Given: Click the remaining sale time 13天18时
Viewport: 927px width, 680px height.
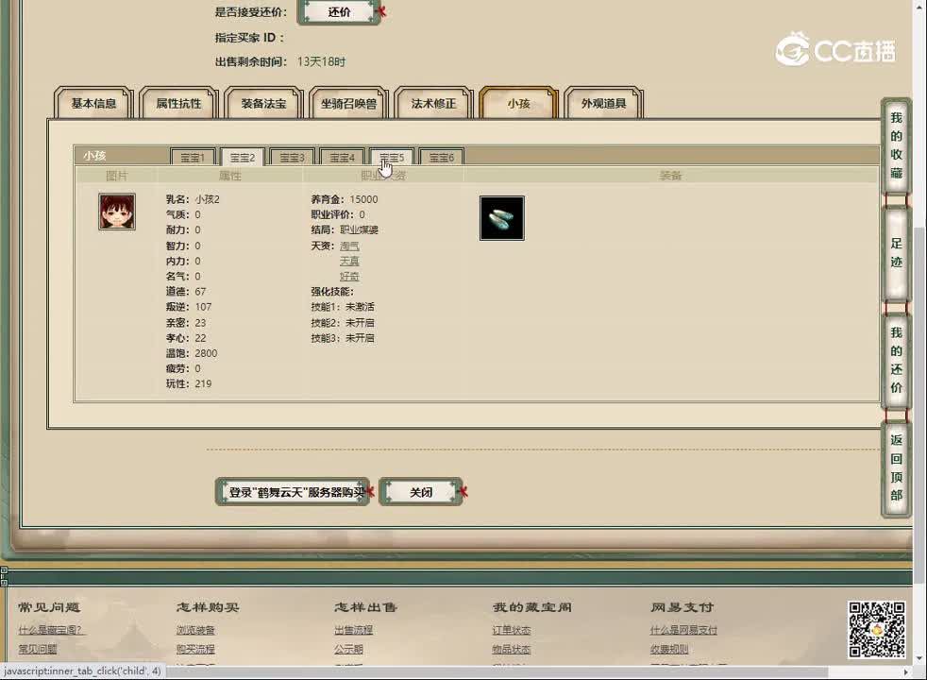Looking at the screenshot, I should 321,61.
